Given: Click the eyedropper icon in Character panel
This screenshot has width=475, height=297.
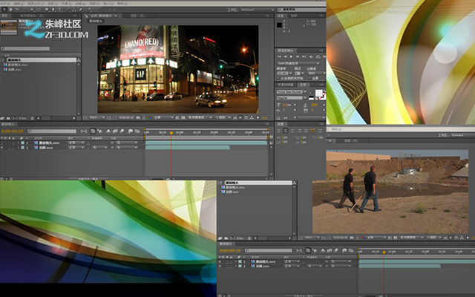Looking at the screenshot, I should point(312,92).
